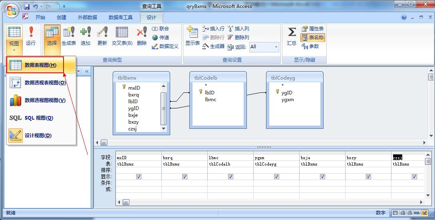Switch to the 设计 (Design) ribbon tab
Screen dimensions: 435x220
(x=151, y=17)
